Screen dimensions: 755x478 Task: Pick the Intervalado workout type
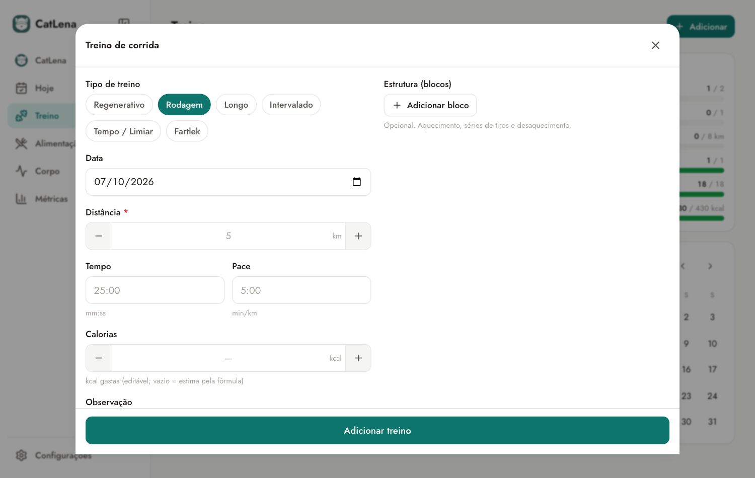coord(291,105)
